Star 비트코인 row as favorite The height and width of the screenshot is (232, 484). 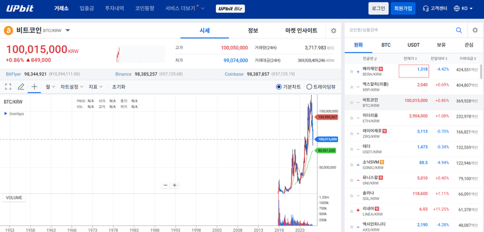pos(352,102)
